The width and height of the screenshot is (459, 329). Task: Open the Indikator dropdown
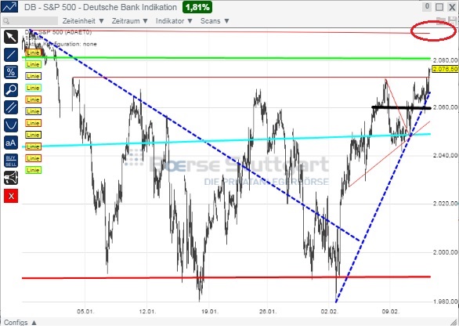pos(174,21)
